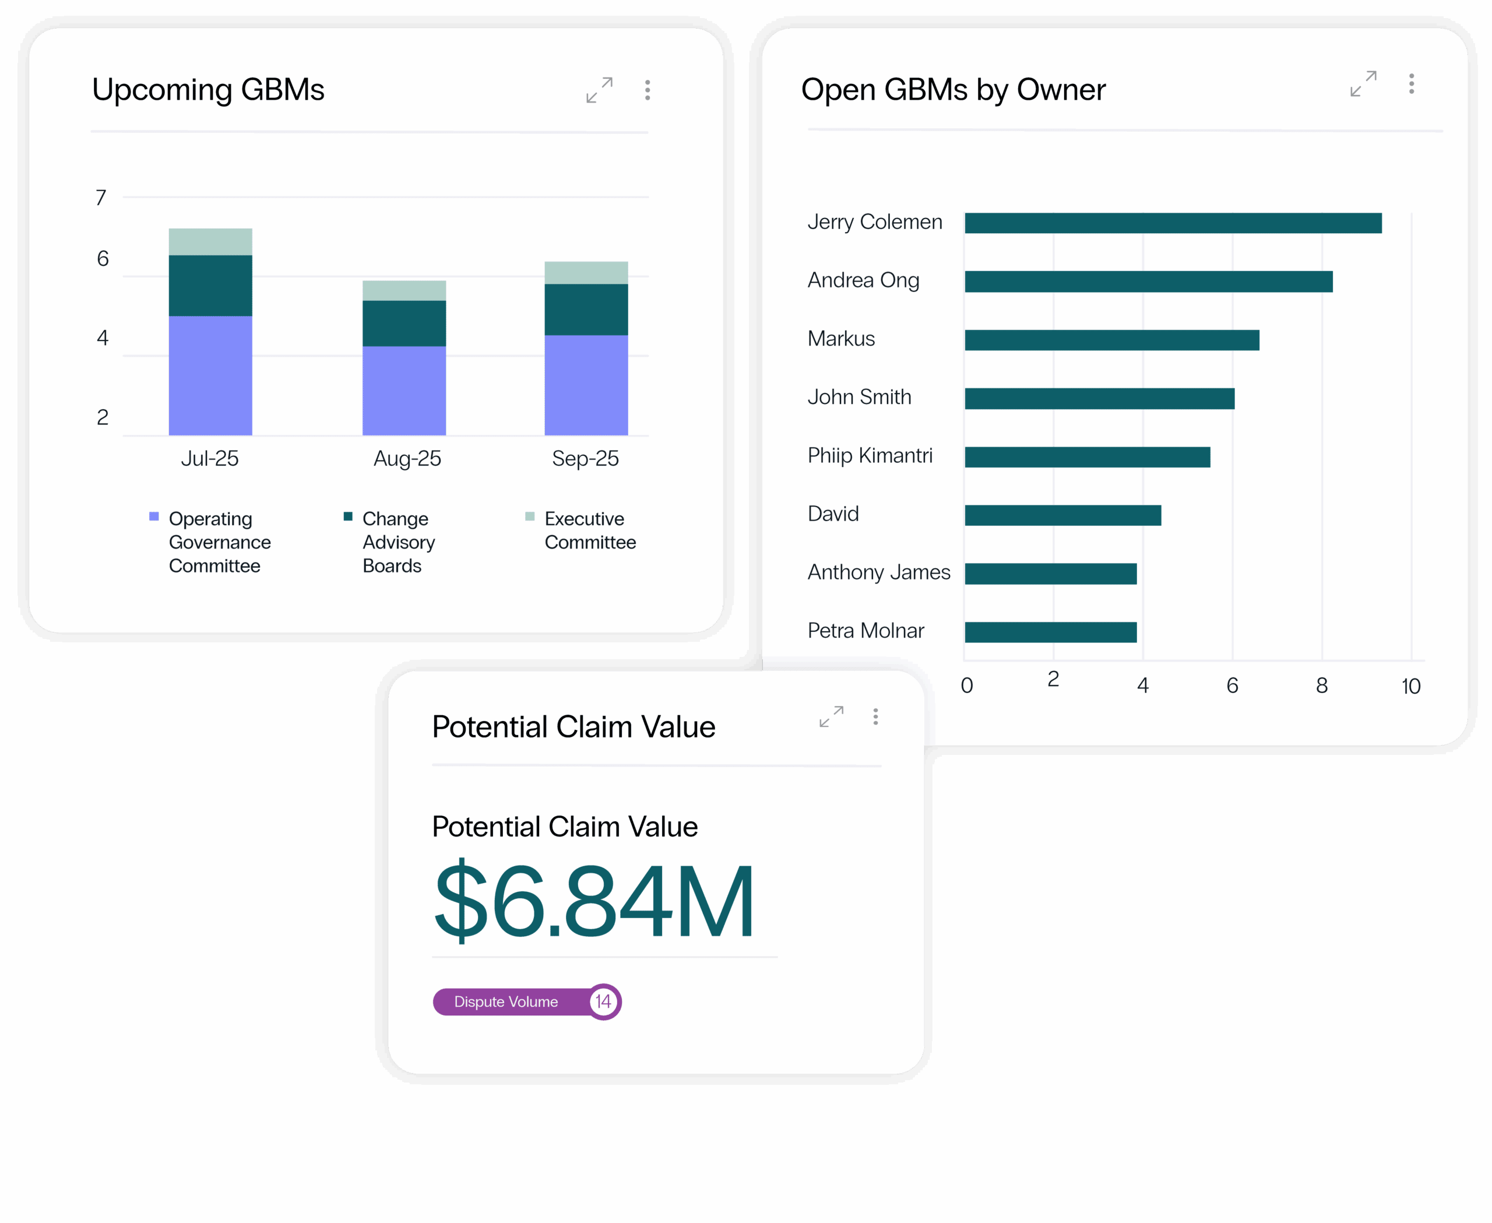Open the Upcoming GBMs three-dot options menu
Screen dimensions: 1492x1223
pos(648,89)
